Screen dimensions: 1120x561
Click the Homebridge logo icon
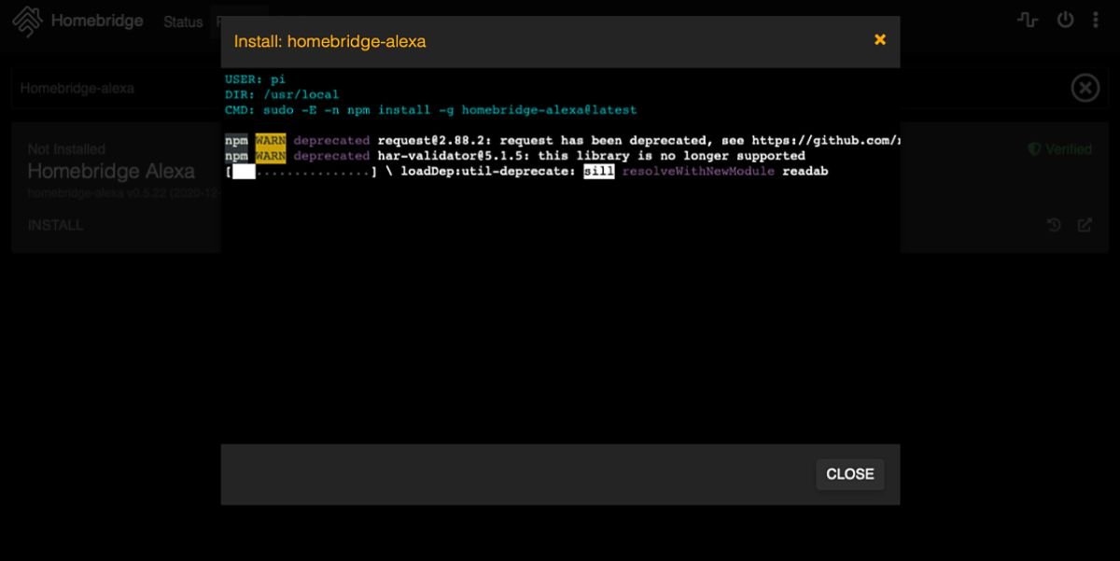[x=27, y=21]
